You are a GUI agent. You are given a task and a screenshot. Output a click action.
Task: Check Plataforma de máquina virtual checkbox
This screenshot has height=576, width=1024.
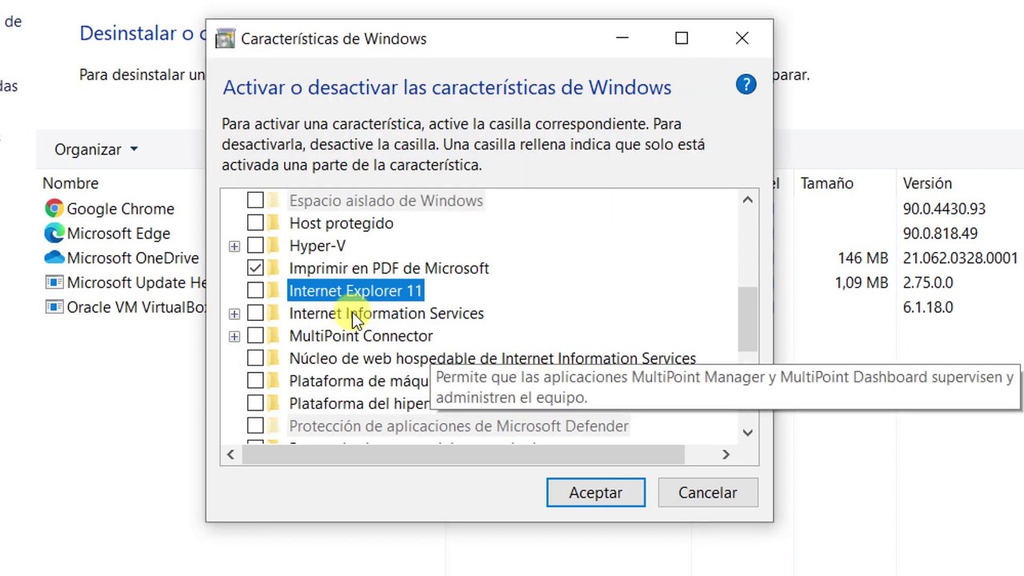[x=255, y=381]
